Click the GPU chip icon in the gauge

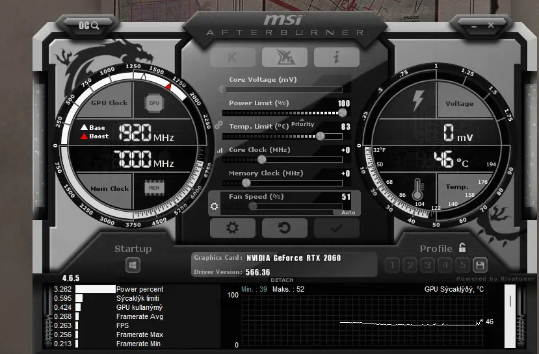(x=154, y=103)
